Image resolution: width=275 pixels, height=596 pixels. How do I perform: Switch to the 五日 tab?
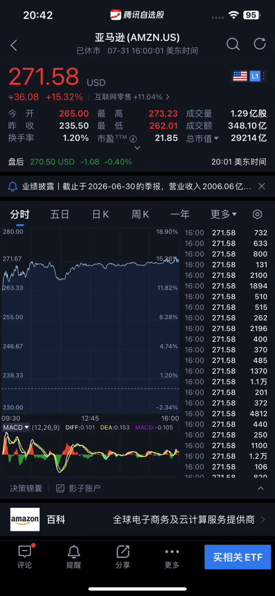point(60,214)
